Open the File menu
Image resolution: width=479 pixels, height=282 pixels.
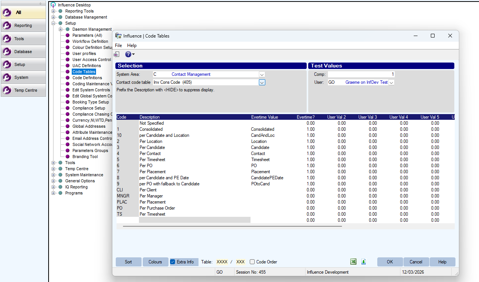pos(118,45)
